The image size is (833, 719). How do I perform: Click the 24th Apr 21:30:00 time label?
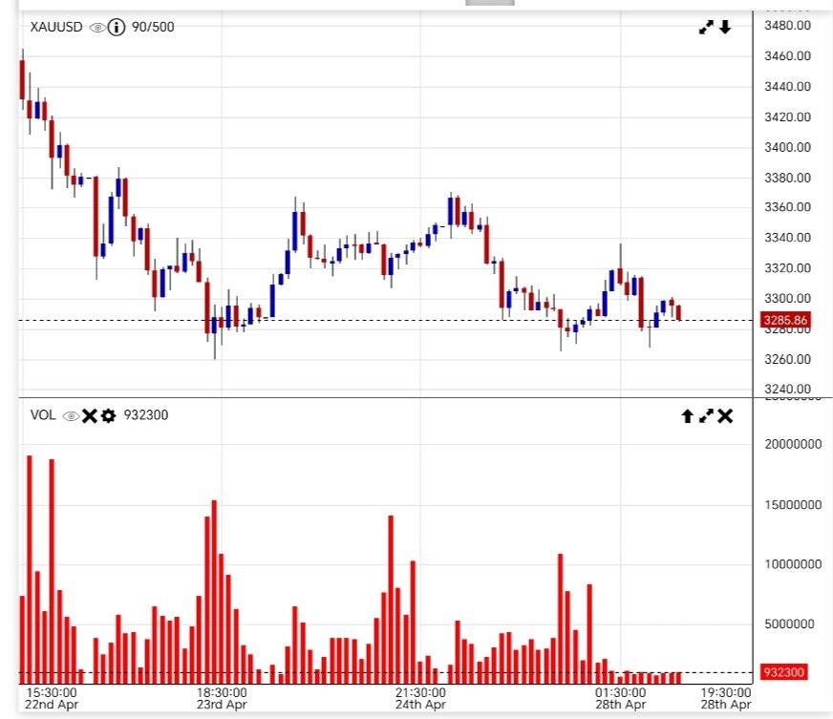[420, 698]
